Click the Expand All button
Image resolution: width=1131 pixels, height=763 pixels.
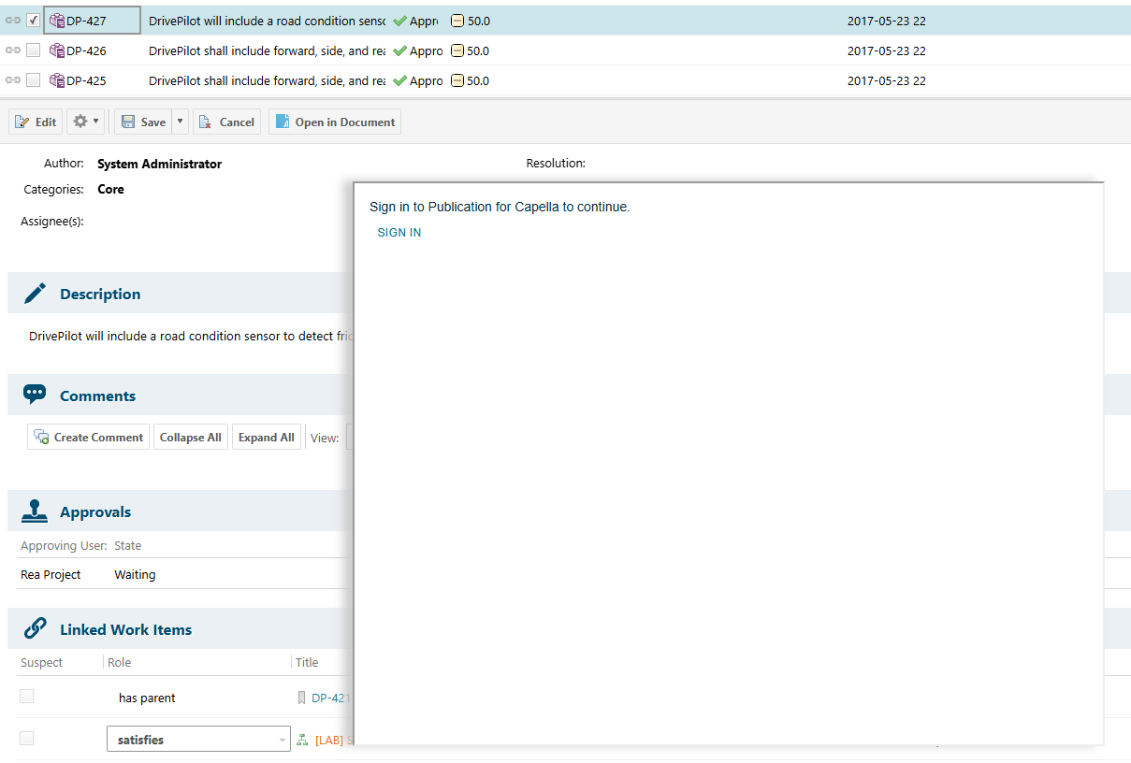coord(267,437)
